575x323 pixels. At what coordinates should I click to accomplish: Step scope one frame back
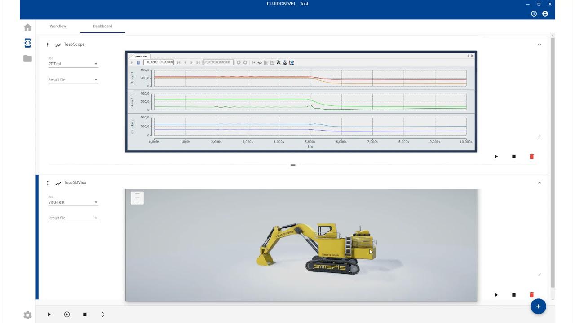185,62
